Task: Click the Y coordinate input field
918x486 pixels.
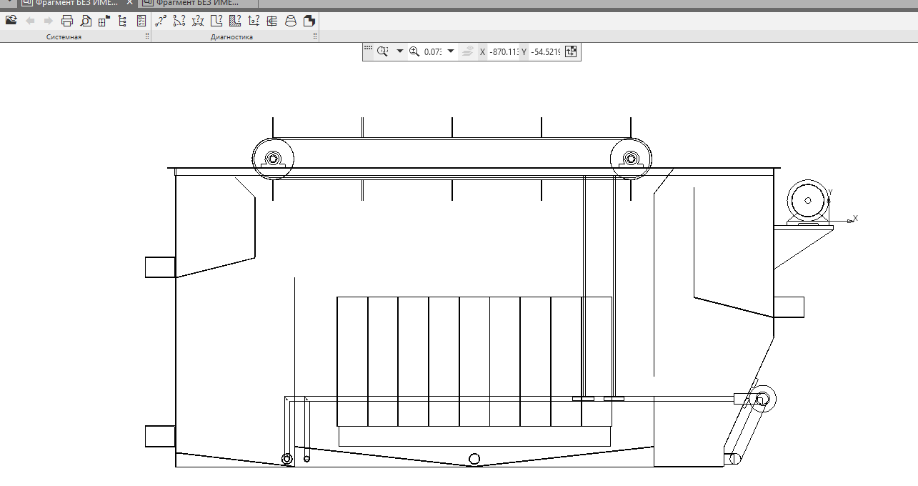Action: pyautogui.click(x=545, y=51)
